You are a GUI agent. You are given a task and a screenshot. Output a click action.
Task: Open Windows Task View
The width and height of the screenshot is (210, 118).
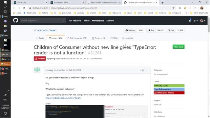(5, 12)
